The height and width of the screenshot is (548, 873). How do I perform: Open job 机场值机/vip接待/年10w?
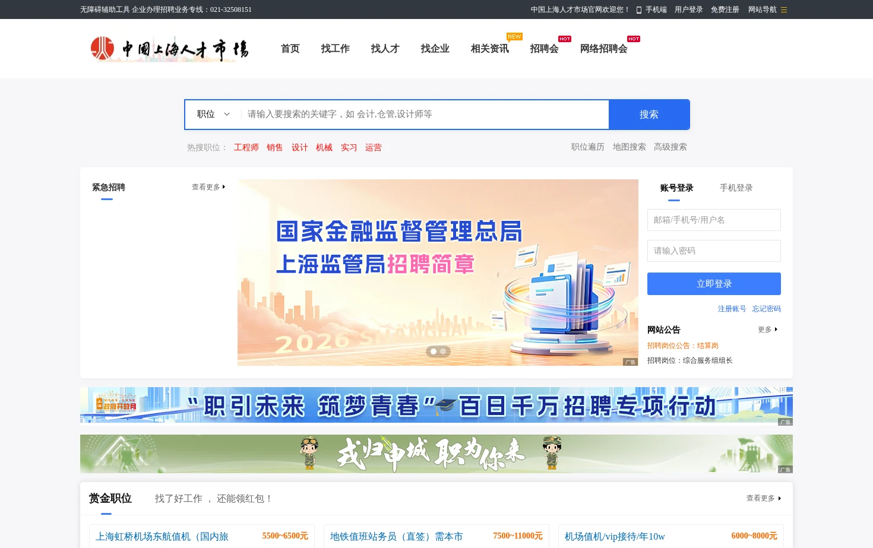coord(615,536)
